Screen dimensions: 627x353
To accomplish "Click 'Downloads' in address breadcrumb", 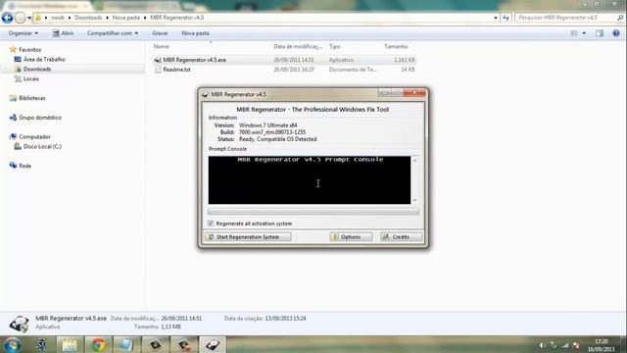I will click(x=88, y=18).
